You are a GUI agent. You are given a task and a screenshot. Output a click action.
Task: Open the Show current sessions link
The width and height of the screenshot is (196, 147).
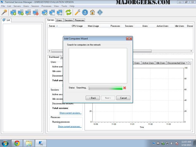pyautogui.click(x=71, y=113)
